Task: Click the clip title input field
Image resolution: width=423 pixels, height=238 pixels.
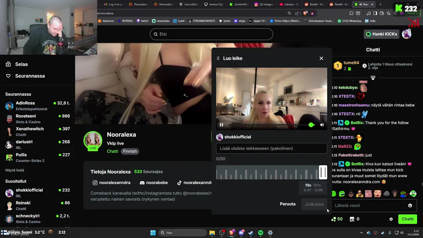Action: tap(272, 148)
